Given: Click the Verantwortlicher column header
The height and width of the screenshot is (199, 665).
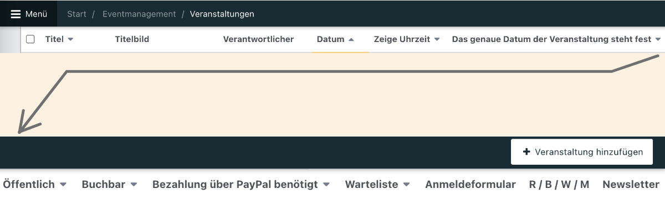Looking at the screenshot, I should [258, 39].
